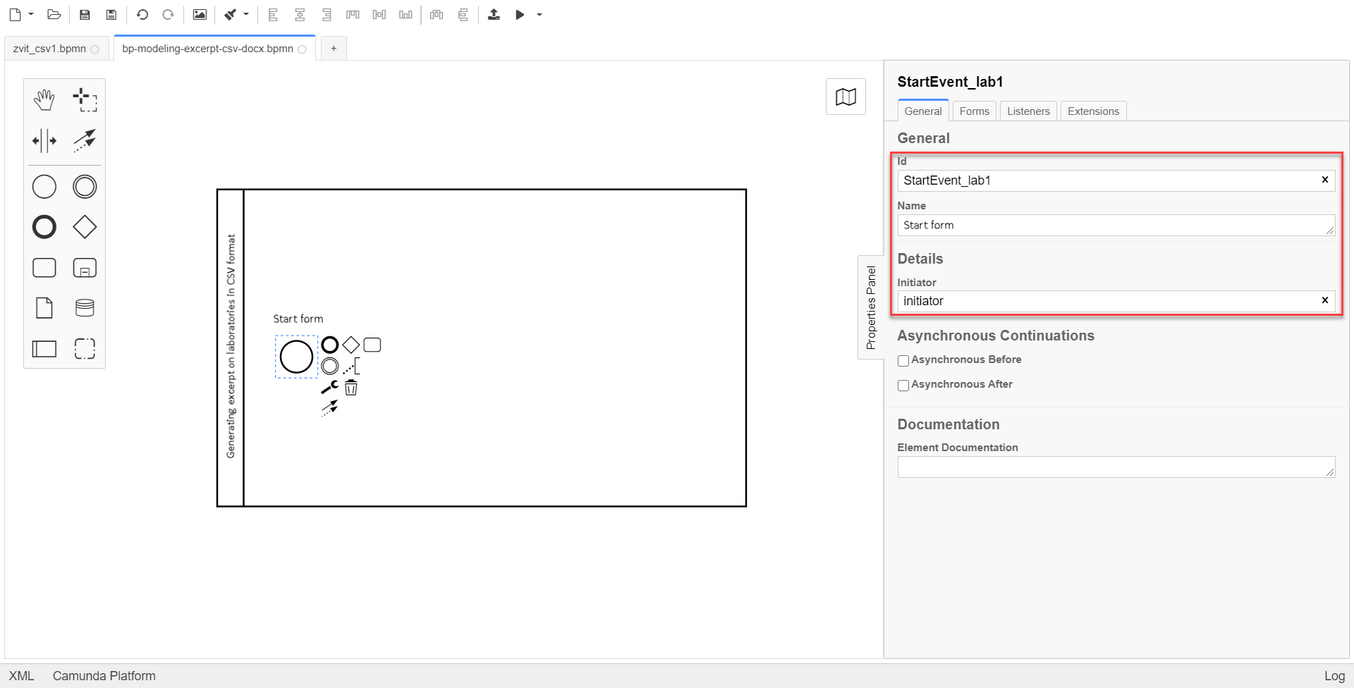
Task: Switch to the Forms tab
Action: coord(974,111)
